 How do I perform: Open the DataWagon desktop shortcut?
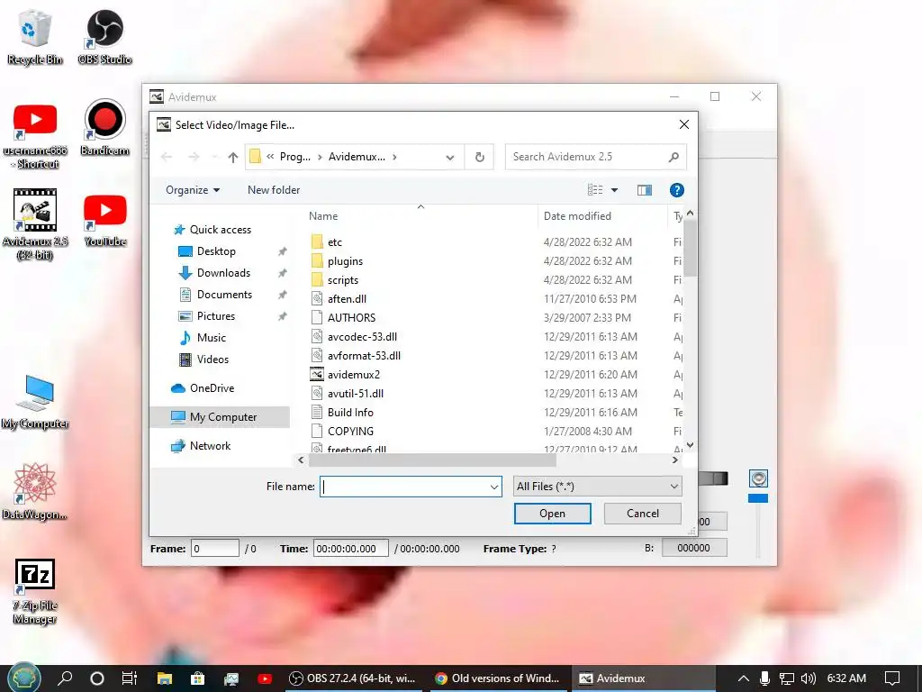pyautogui.click(x=35, y=491)
